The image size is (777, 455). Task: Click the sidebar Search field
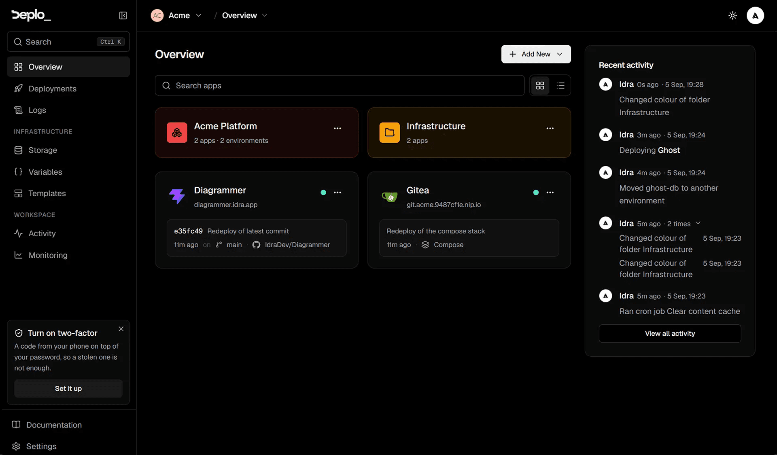[x=68, y=42]
